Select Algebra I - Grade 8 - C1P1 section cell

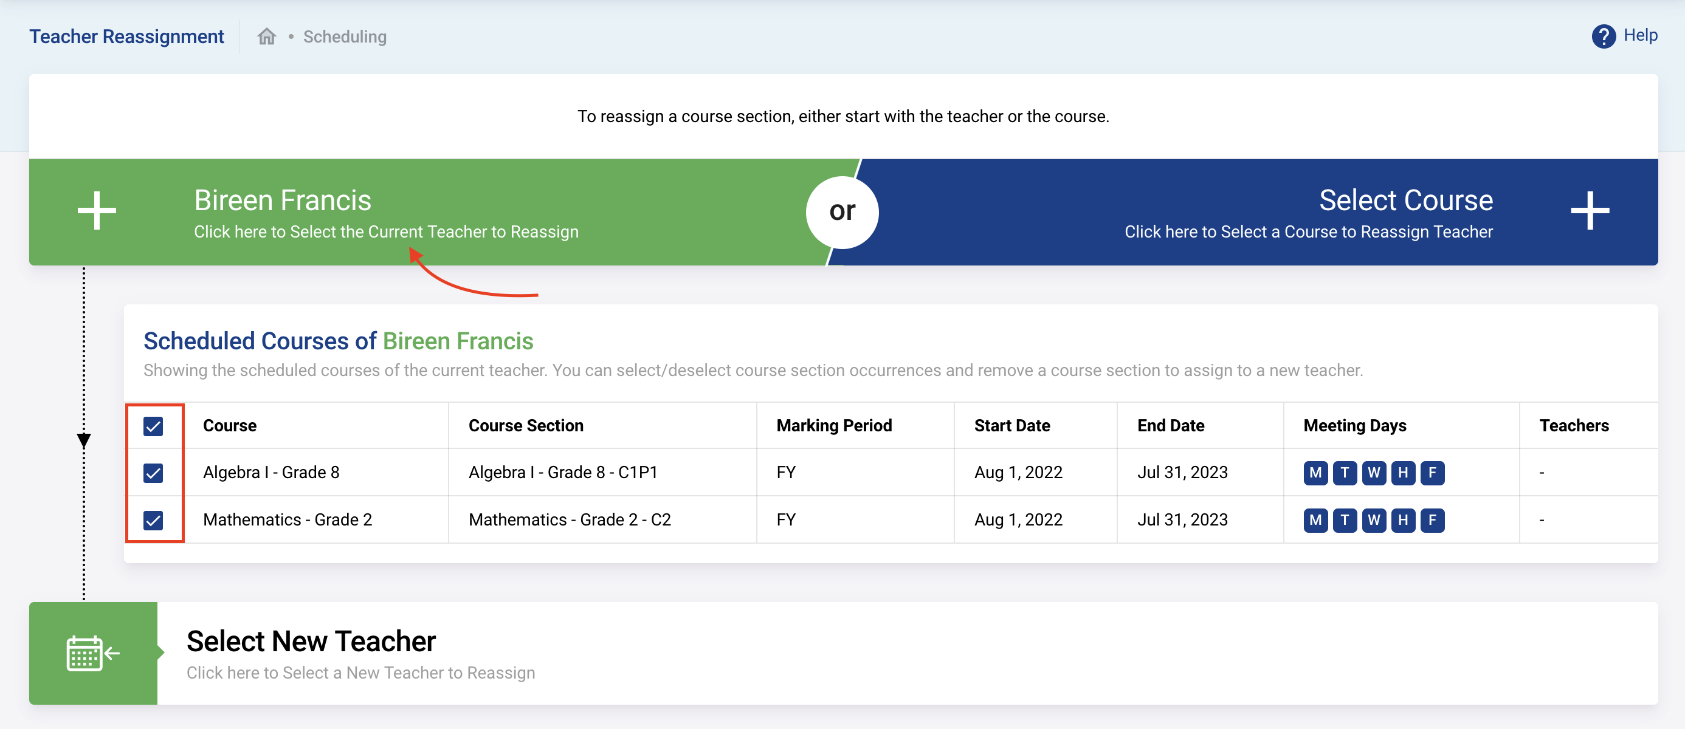[562, 473]
